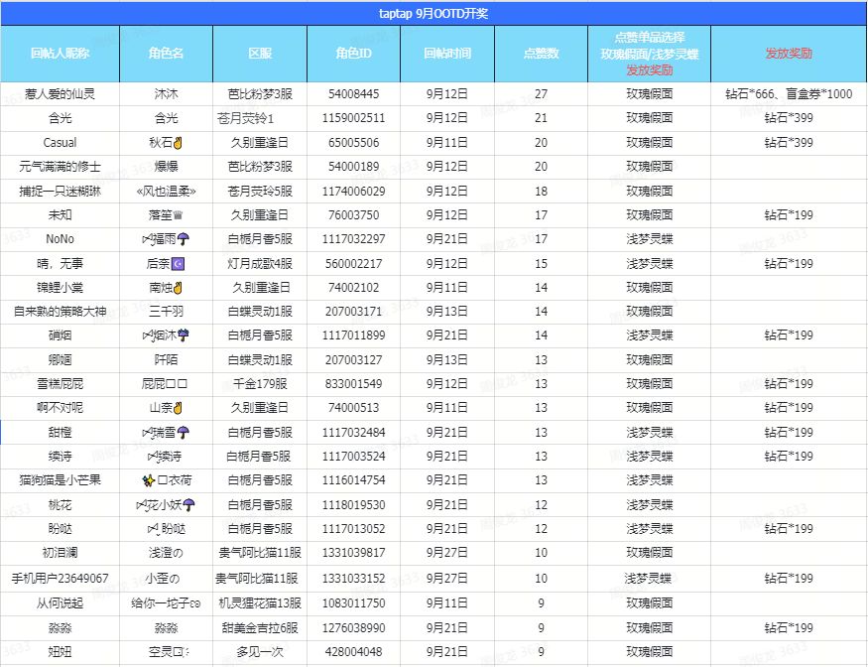This screenshot has height=667, width=868.
Task: Select role ID 1118019530
Action: pos(354,504)
